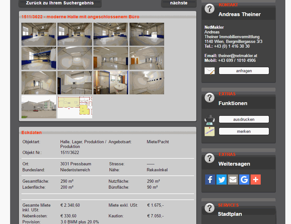Click the printer icon next to ausdrucken
The width and height of the screenshot is (291, 224).
click(209, 120)
